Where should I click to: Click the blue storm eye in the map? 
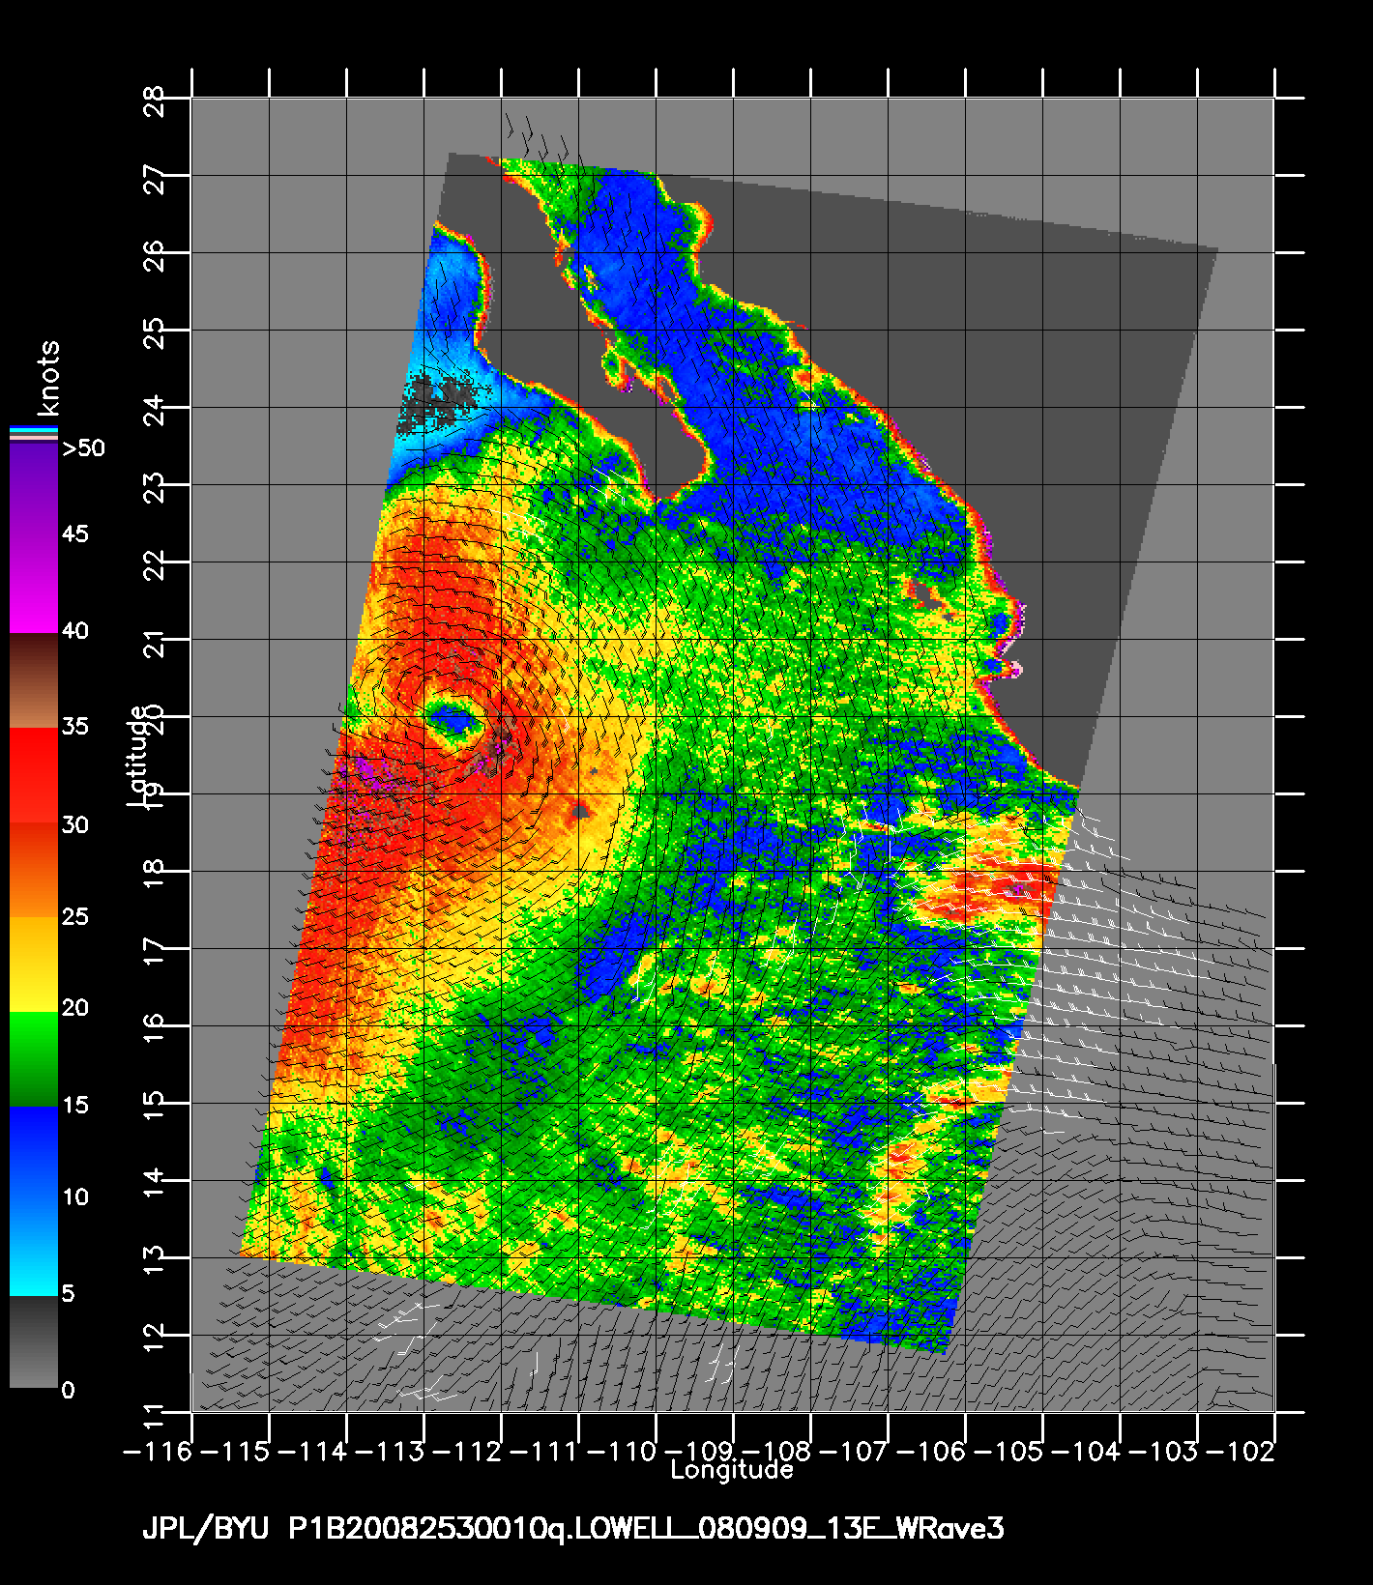(x=453, y=719)
